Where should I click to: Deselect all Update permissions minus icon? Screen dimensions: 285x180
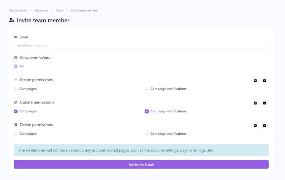[264, 103]
